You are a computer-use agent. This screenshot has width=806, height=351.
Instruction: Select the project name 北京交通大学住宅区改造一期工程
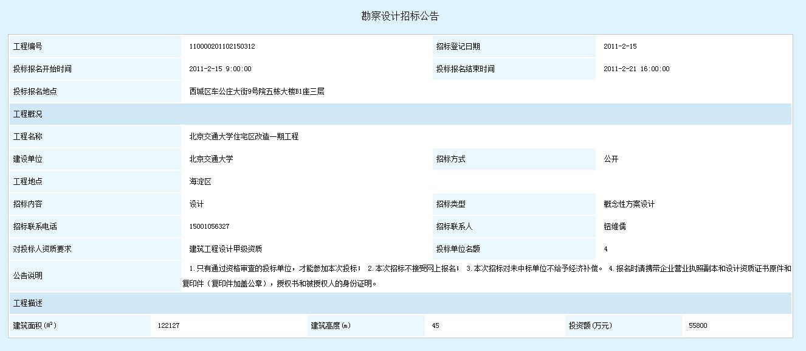coord(244,137)
